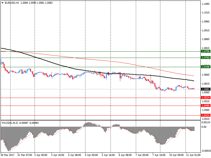Click the 30 Mar 2017 date label

point(8,155)
